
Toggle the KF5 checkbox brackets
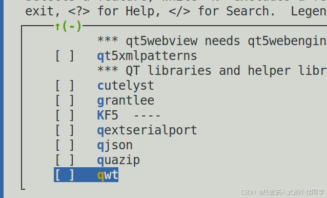tap(65, 115)
